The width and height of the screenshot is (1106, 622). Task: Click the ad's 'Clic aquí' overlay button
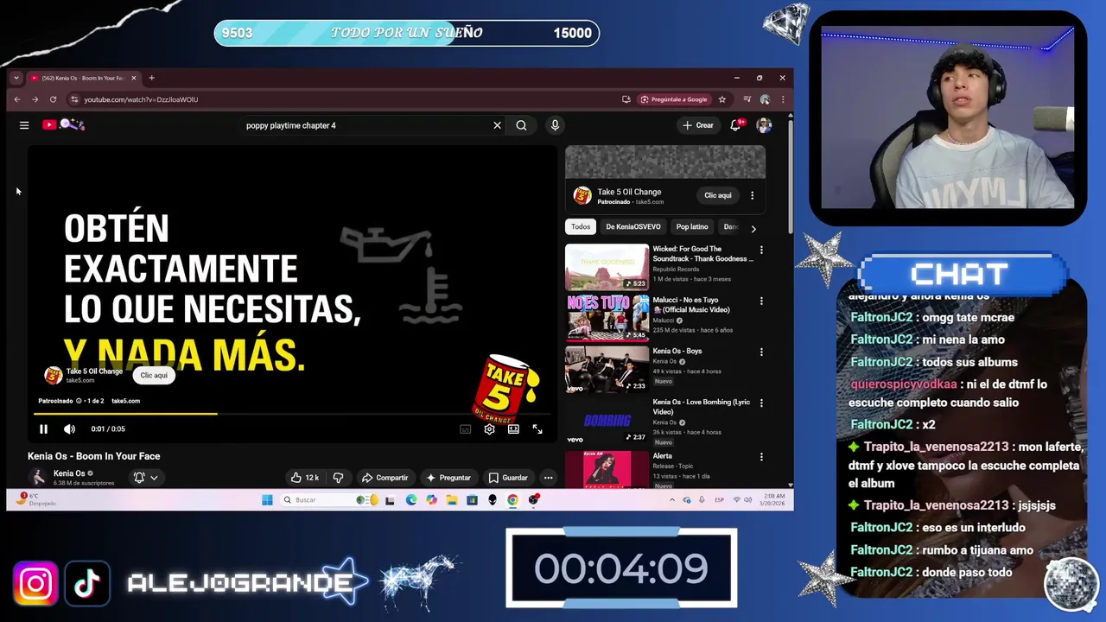tap(154, 376)
